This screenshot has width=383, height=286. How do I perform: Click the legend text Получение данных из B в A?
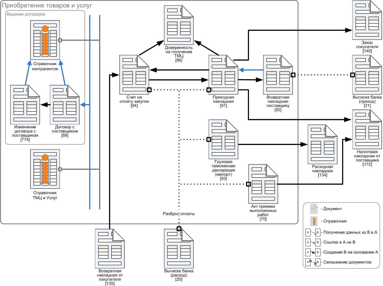350,232
